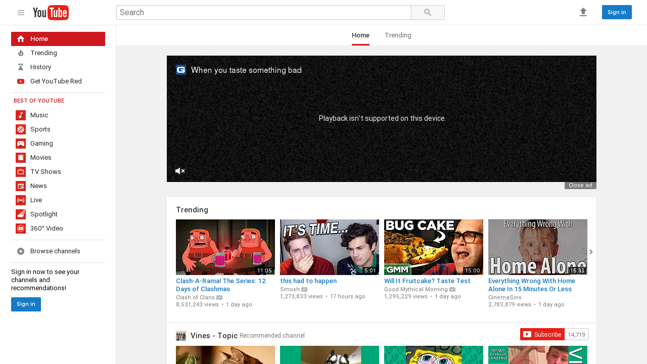
Task: Open Clash-A-Rama 12 Days of Clashmas title
Action: (220, 285)
